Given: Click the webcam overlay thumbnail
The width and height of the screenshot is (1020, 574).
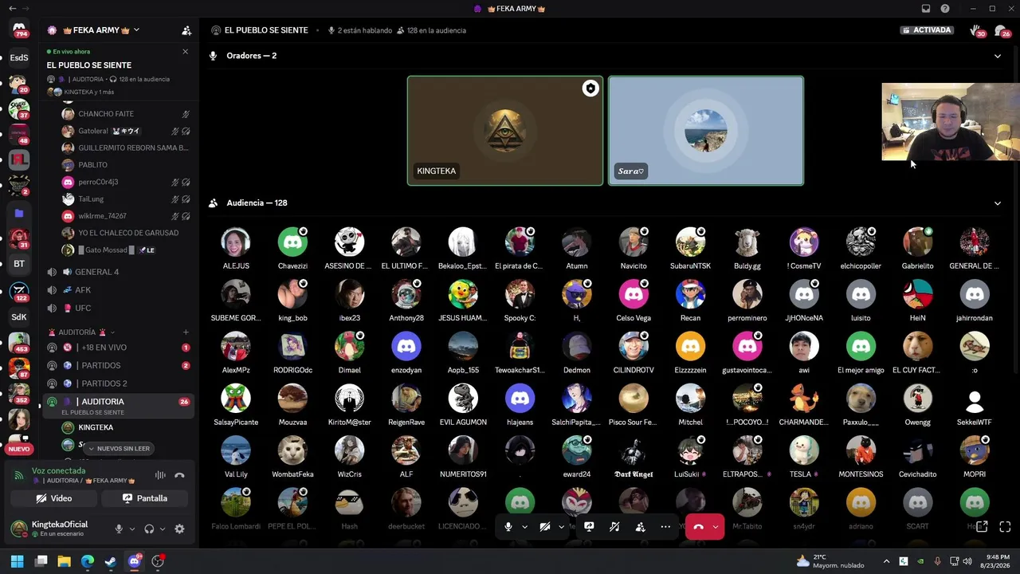Looking at the screenshot, I should pos(951,122).
